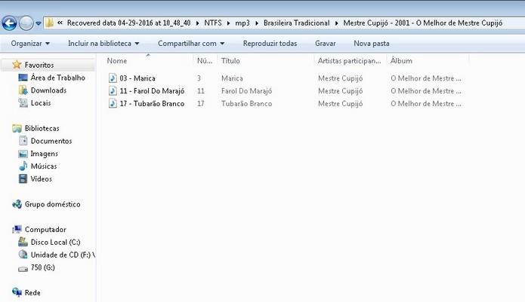This screenshot has height=302, width=525.
Task: Click the Grupo doméstico homegroup icon
Action: [17, 204]
